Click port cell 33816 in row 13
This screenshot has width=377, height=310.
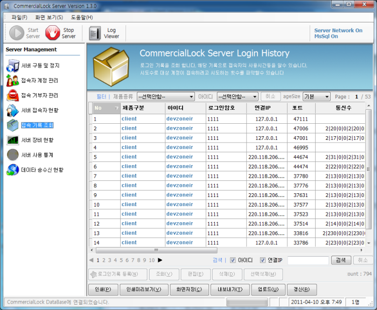point(301,234)
